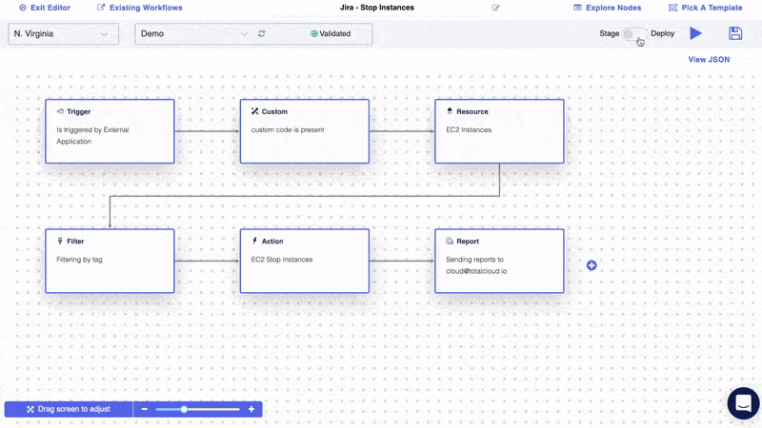The width and height of the screenshot is (762, 428).
Task: Click the refresh icon next to Demo
Action: pyautogui.click(x=261, y=33)
